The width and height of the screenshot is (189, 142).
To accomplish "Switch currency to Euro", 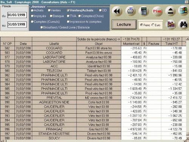I will point(156,25).
